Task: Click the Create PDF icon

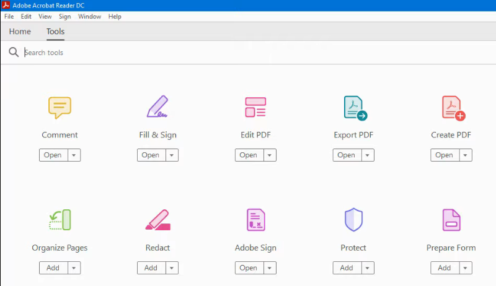Action: 453,108
